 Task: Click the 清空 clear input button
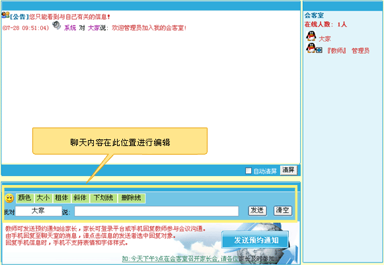click(283, 211)
